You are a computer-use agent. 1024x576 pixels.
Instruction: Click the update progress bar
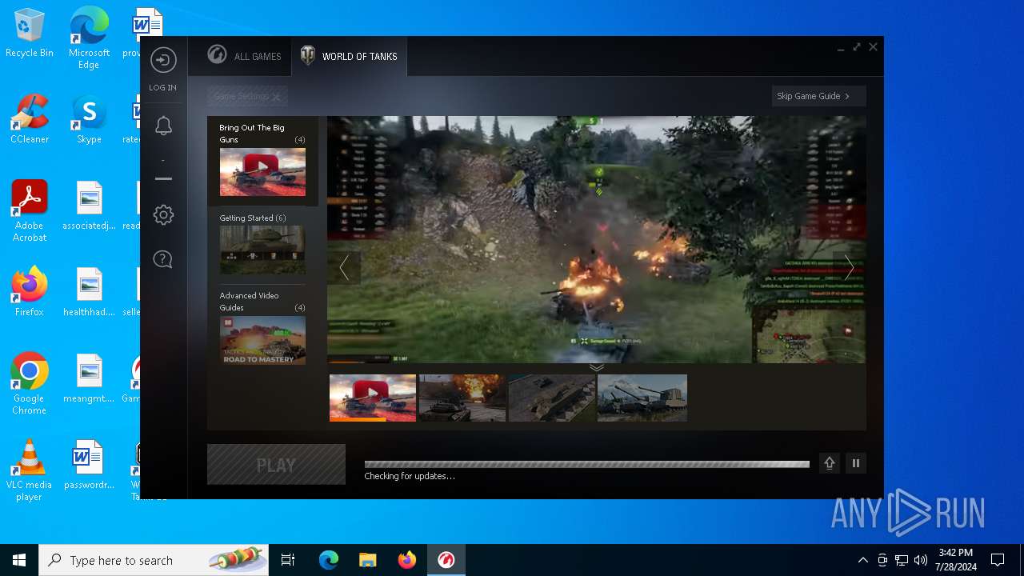586,464
